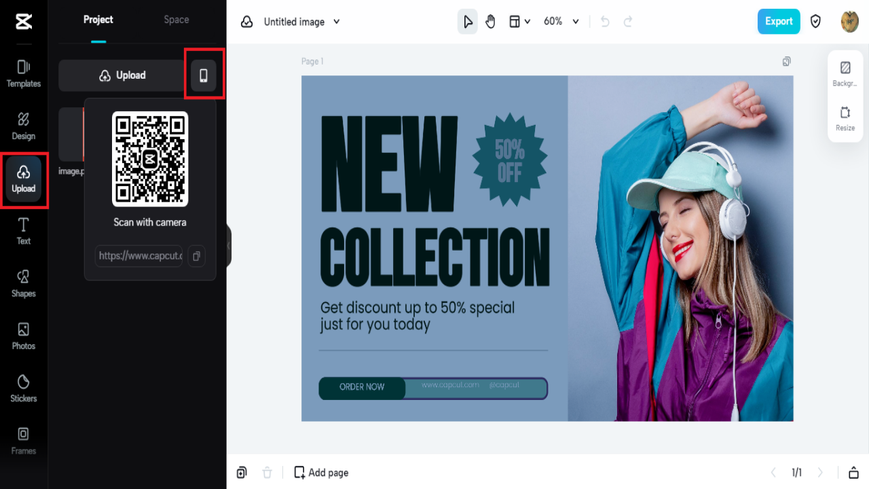869x489 pixels.
Task: Click the "Scan with camera" label
Action: pos(150,223)
